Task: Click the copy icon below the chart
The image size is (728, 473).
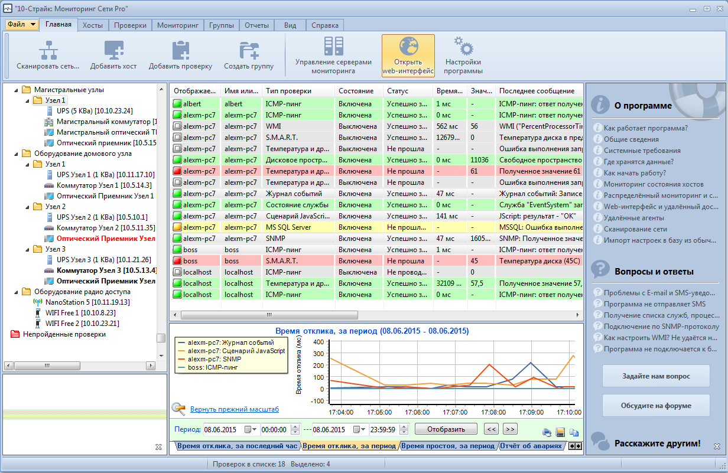Action: point(574,432)
